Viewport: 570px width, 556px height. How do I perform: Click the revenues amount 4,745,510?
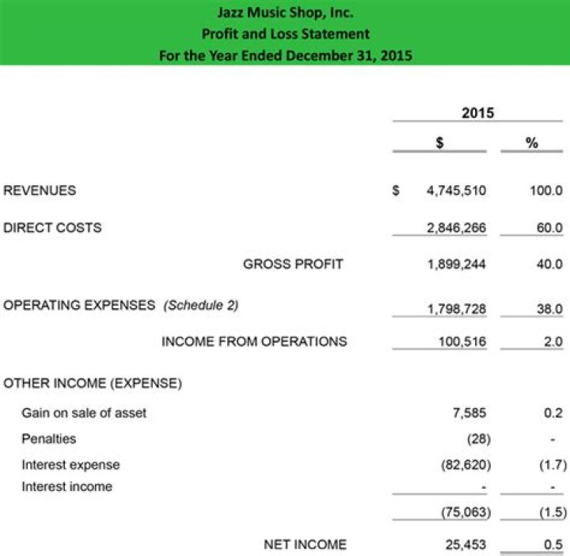[x=455, y=191]
